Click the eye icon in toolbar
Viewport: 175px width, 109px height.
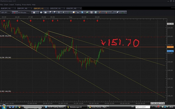(x=78, y=13)
